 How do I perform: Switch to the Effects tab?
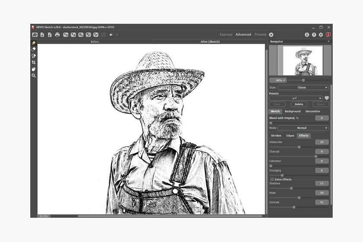click(x=304, y=136)
